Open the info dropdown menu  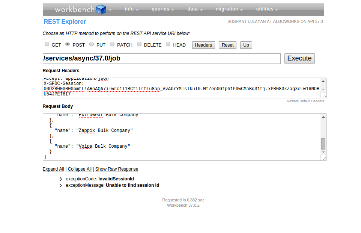pyautogui.click(x=131, y=9)
